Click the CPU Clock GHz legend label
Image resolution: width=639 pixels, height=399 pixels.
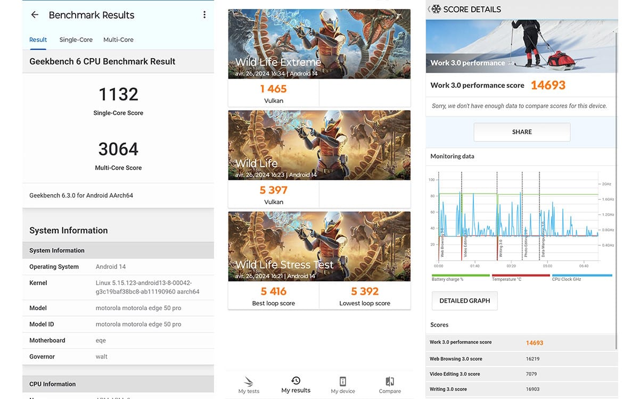[567, 279]
